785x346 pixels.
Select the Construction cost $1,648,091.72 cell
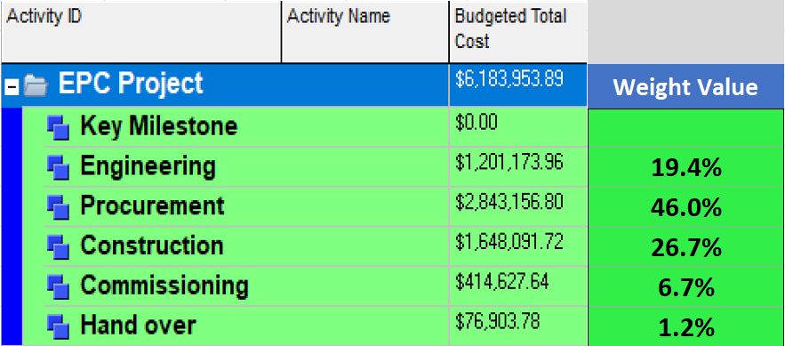[x=518, y=246]
